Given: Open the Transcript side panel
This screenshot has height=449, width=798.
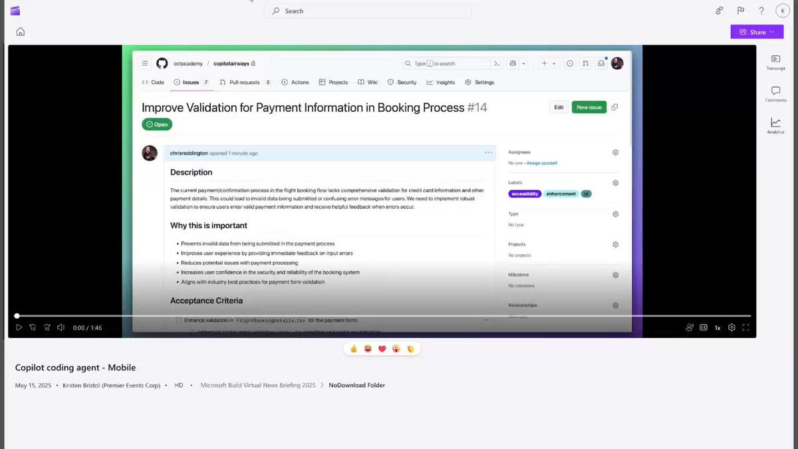Looking at the screenshot, I should (775, 63).
